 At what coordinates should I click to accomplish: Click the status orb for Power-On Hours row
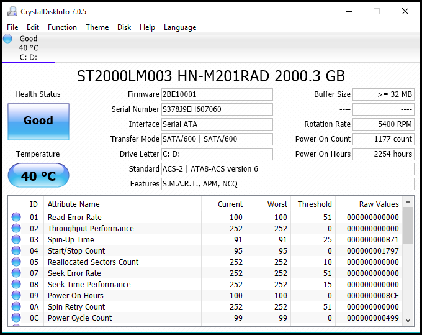[16, 296]
